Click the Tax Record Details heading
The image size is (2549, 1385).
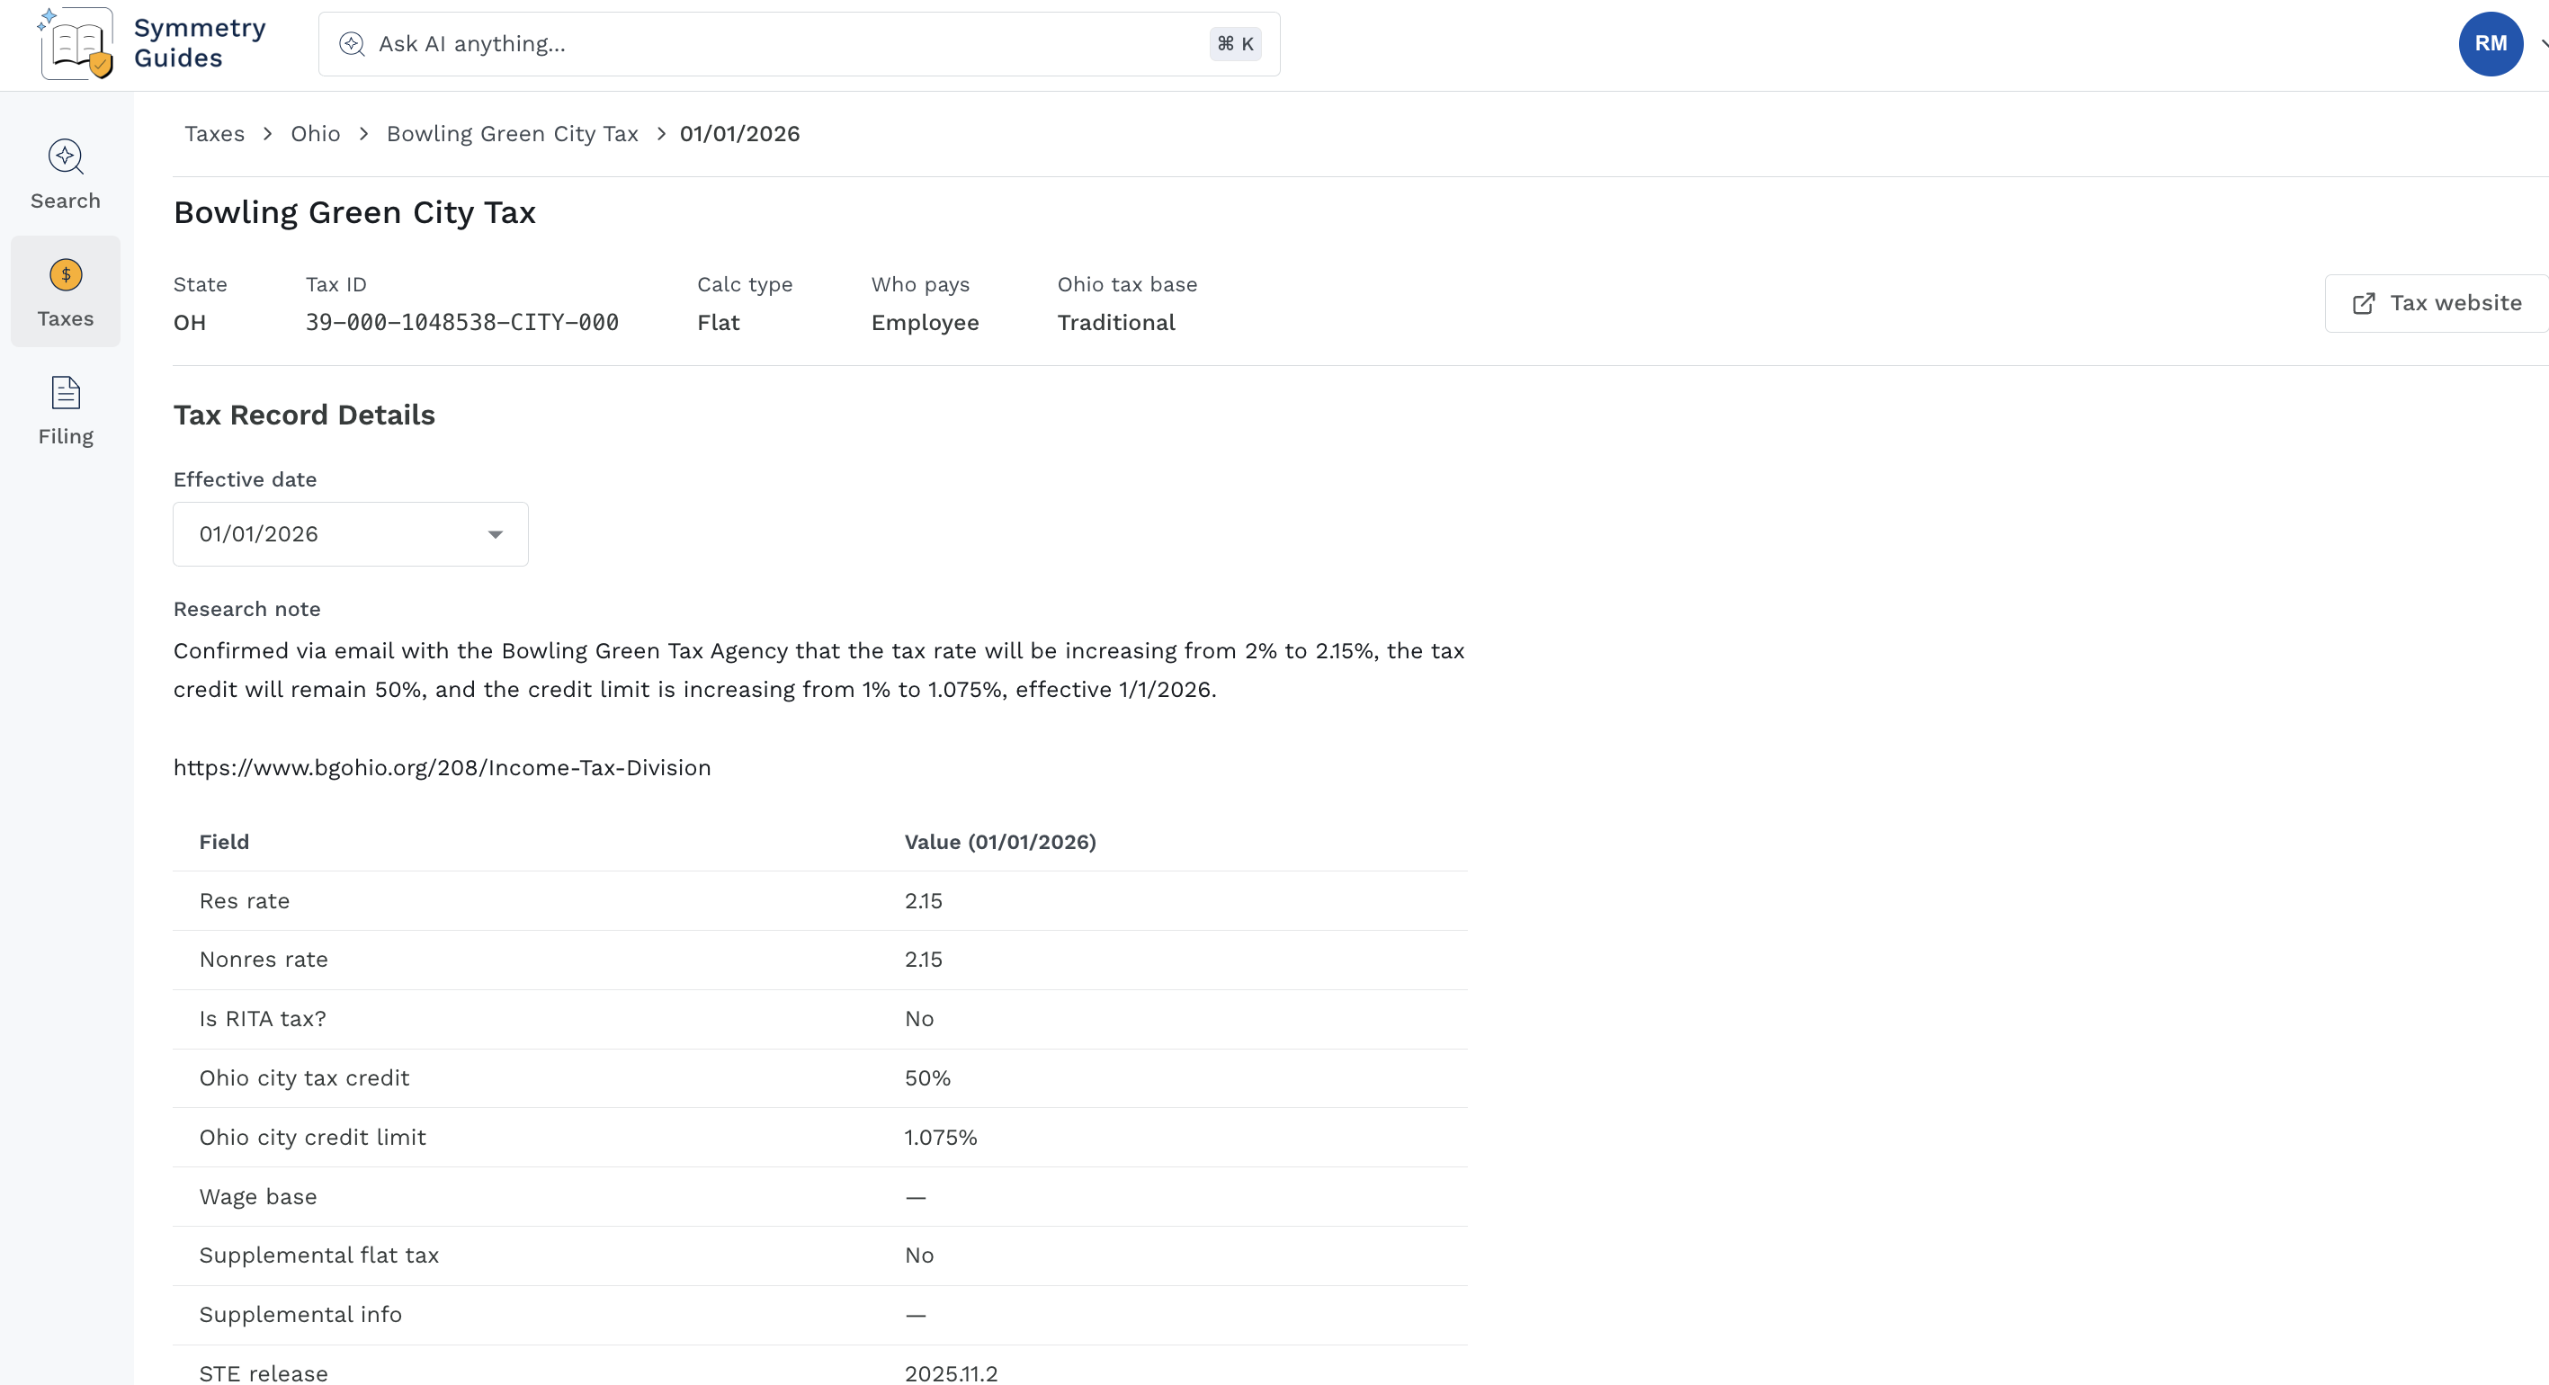(x=304, y=415)
